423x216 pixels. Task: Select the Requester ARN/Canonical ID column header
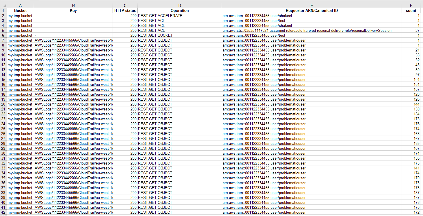click(312, 5)
